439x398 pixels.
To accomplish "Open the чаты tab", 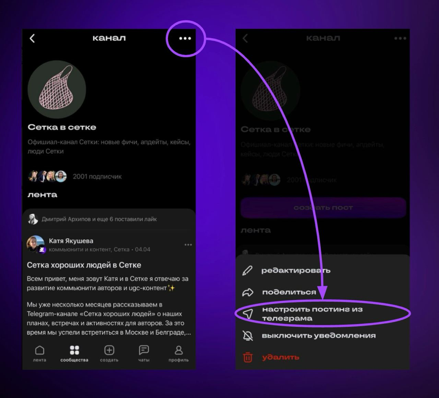I will 144,353.
